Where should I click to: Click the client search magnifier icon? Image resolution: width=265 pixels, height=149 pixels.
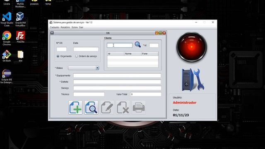tap(138, 45)
